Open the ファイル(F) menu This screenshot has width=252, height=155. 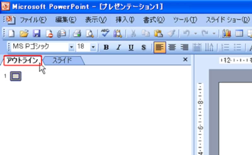(x=33, y=20)
